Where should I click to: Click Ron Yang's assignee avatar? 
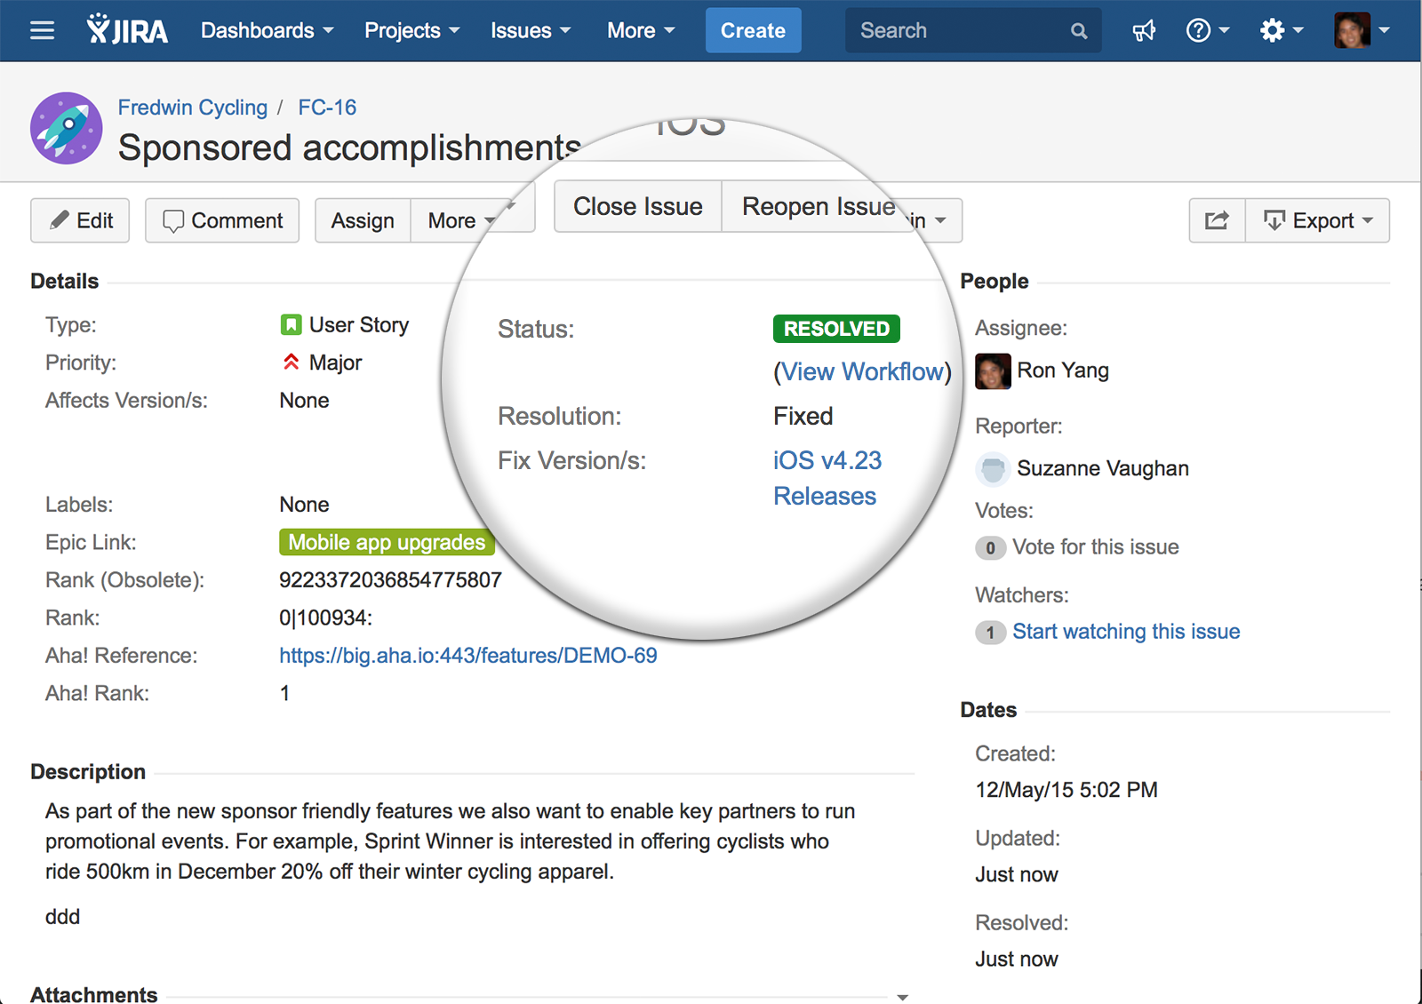[993, 371]
